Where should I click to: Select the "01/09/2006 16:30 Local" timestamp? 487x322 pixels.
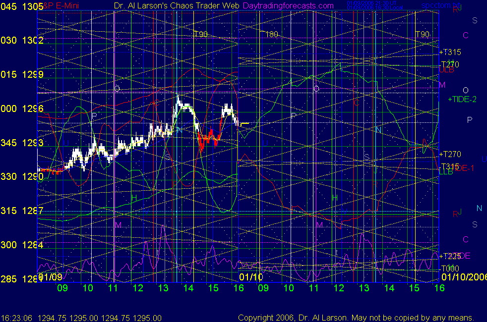[375, 7]
